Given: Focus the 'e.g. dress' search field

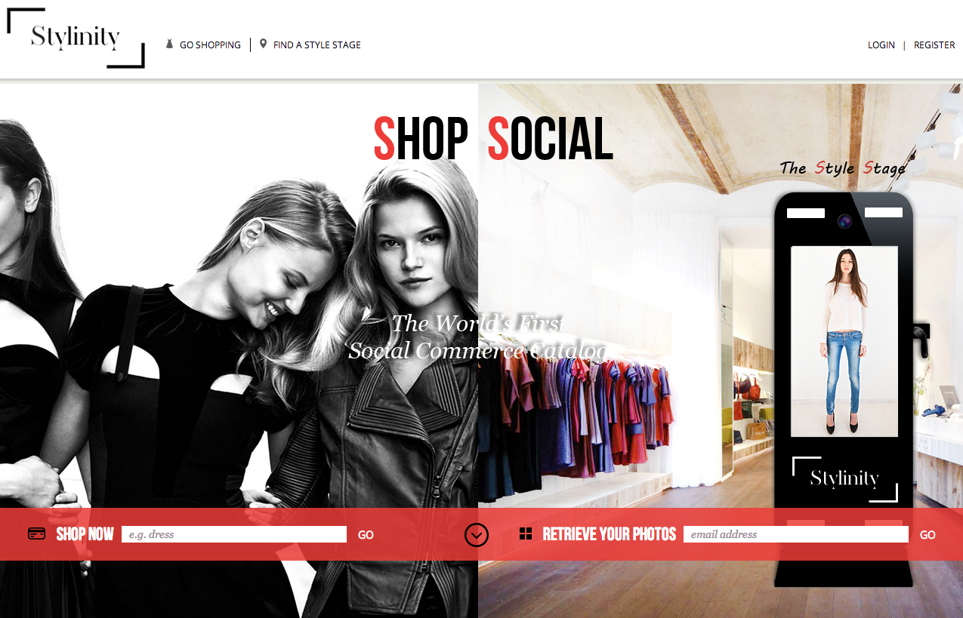Looking at the screenshot, I should click(x=234, y=534).
